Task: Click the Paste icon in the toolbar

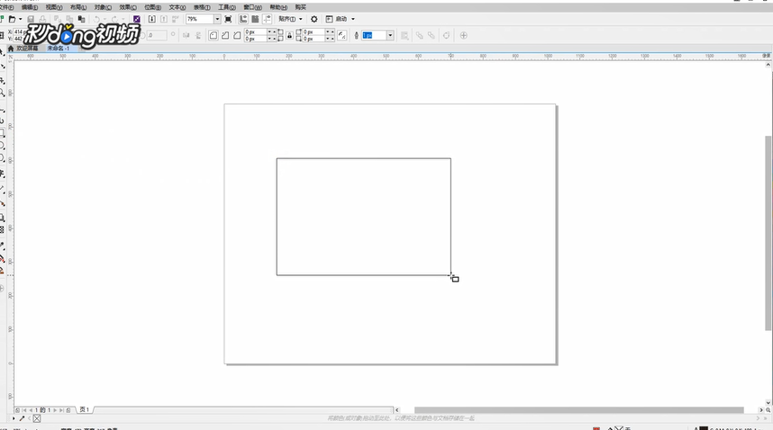Action: pos(82,19)
